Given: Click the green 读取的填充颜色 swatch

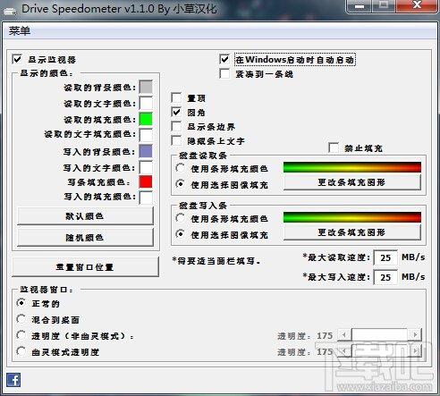Looking at the screenshot, I should (146, 119).
